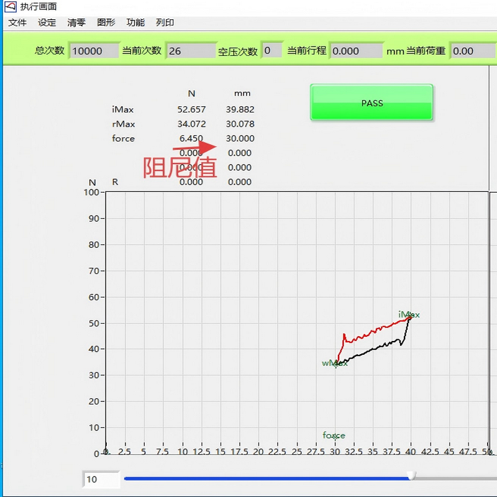Click the iMax marker on the graph
The height and width of the screenshot is (497, 497).
409,317
